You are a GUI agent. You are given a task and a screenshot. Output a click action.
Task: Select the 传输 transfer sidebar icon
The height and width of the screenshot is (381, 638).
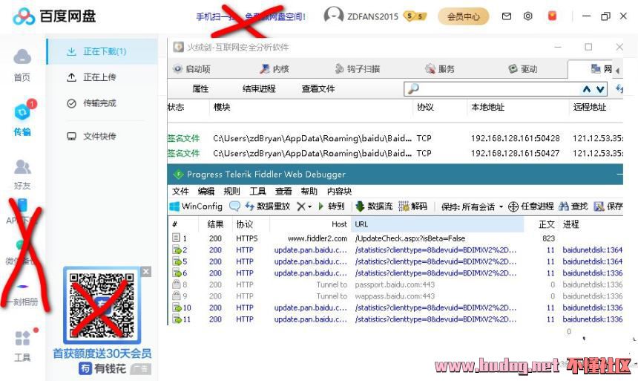pyautogui.click(x=22, y=111)
